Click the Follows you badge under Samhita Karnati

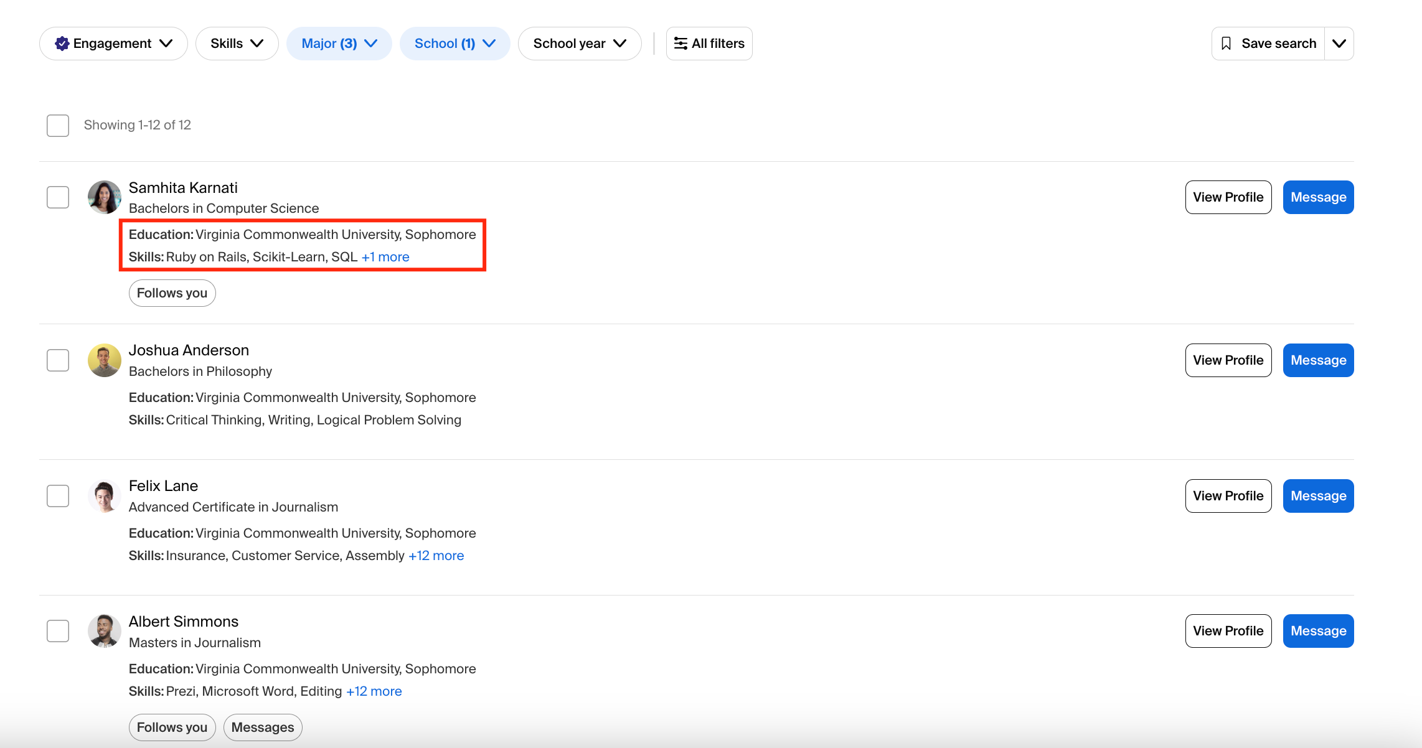pos(172,292)
